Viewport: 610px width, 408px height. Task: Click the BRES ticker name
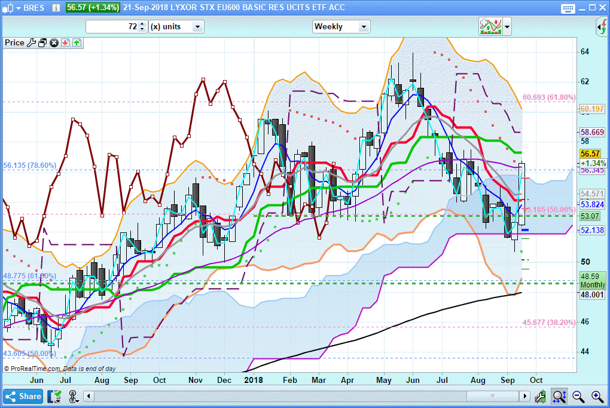[x=34, y=8]
